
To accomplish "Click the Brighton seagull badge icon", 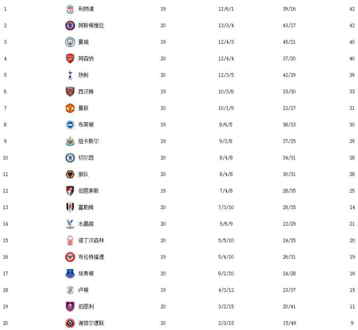I will 70,125.
